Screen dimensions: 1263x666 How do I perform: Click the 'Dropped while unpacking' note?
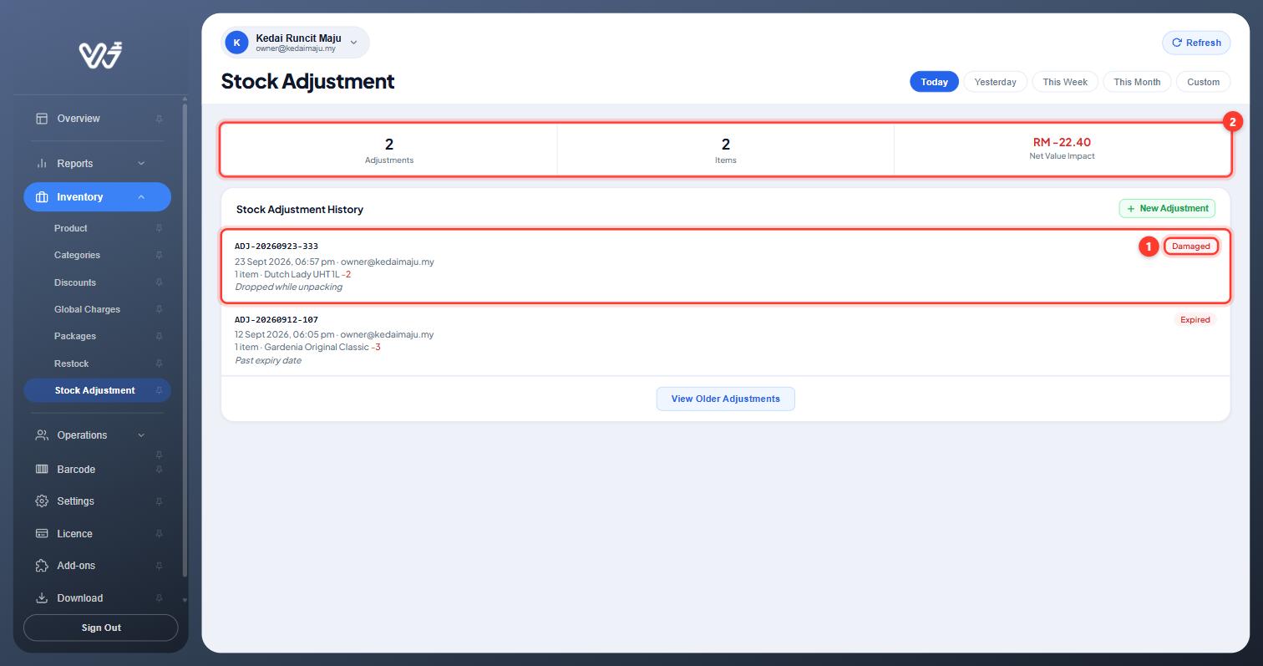coord(288,287)
